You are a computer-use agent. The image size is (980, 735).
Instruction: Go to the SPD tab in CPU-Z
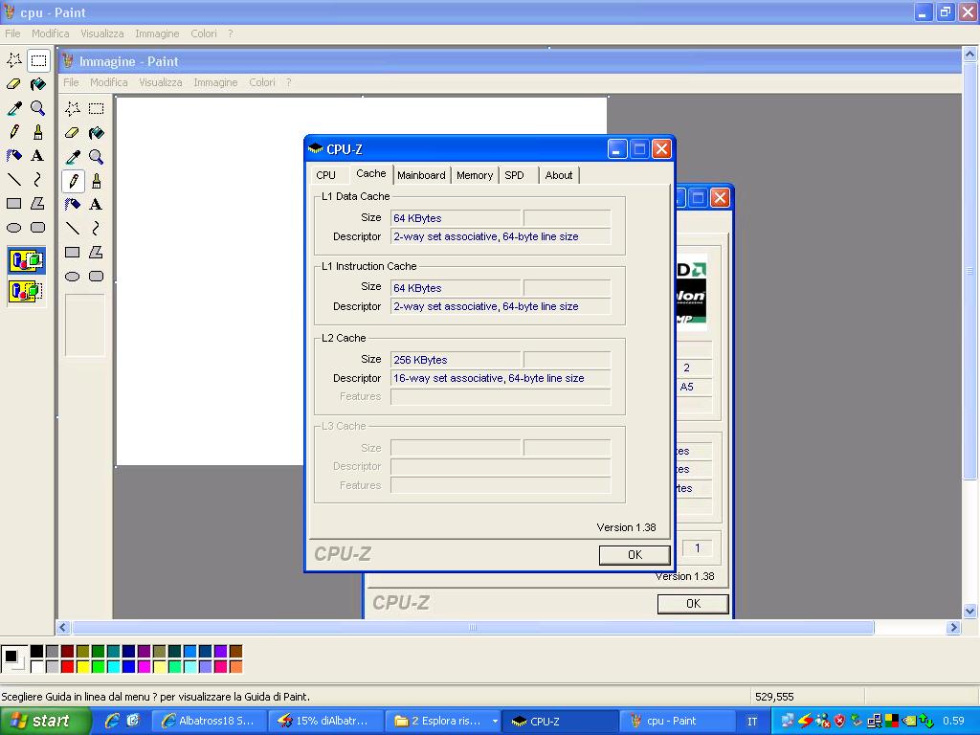coord(514,176)
